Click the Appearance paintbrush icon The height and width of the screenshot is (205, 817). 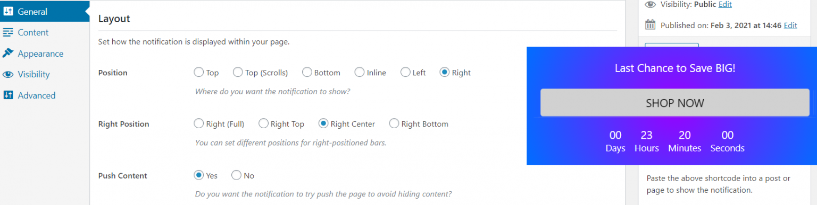tap(8, 54)
